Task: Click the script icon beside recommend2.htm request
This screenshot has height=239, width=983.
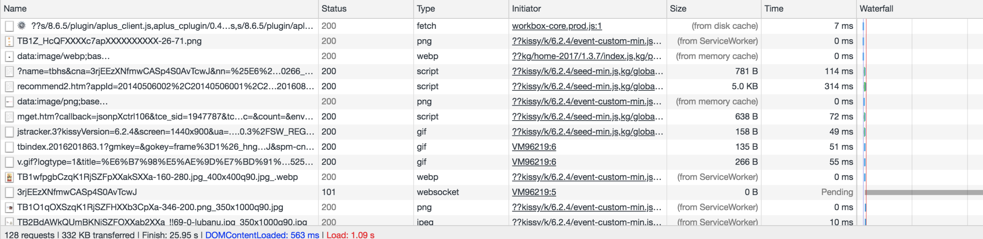Action: 9,86
